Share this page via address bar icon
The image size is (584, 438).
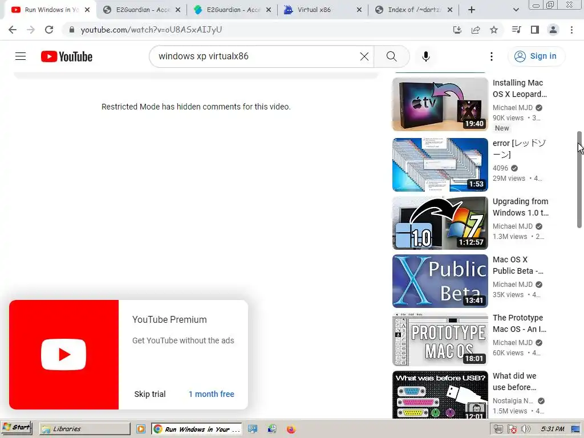476,30
